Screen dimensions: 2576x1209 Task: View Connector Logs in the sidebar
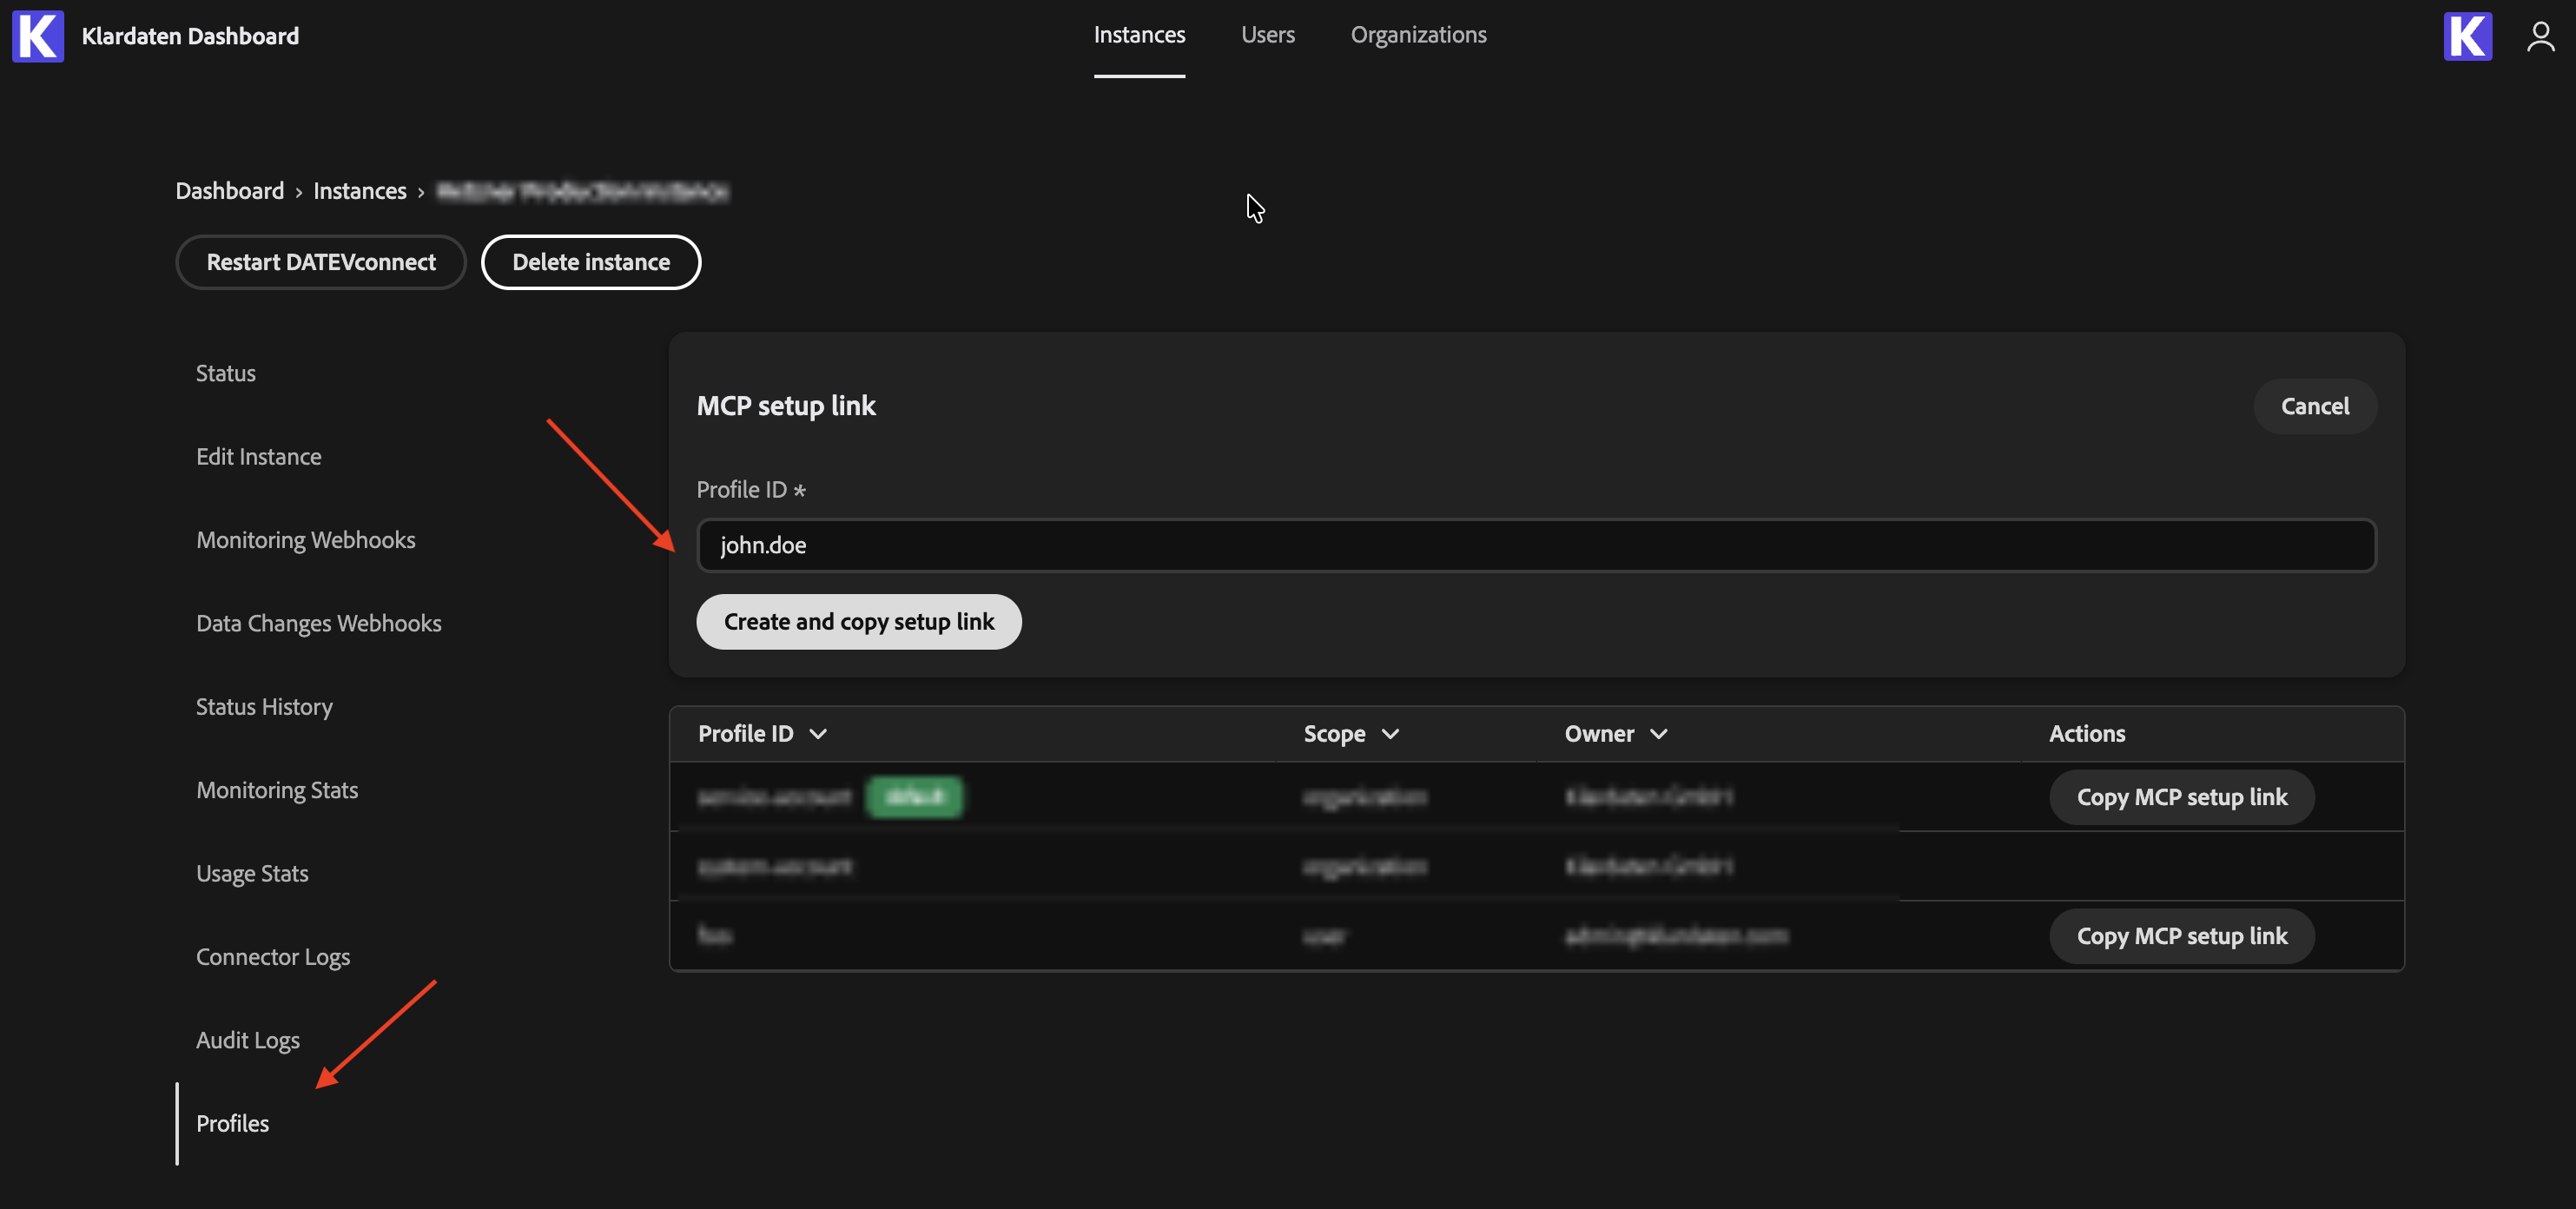point(273,957)
